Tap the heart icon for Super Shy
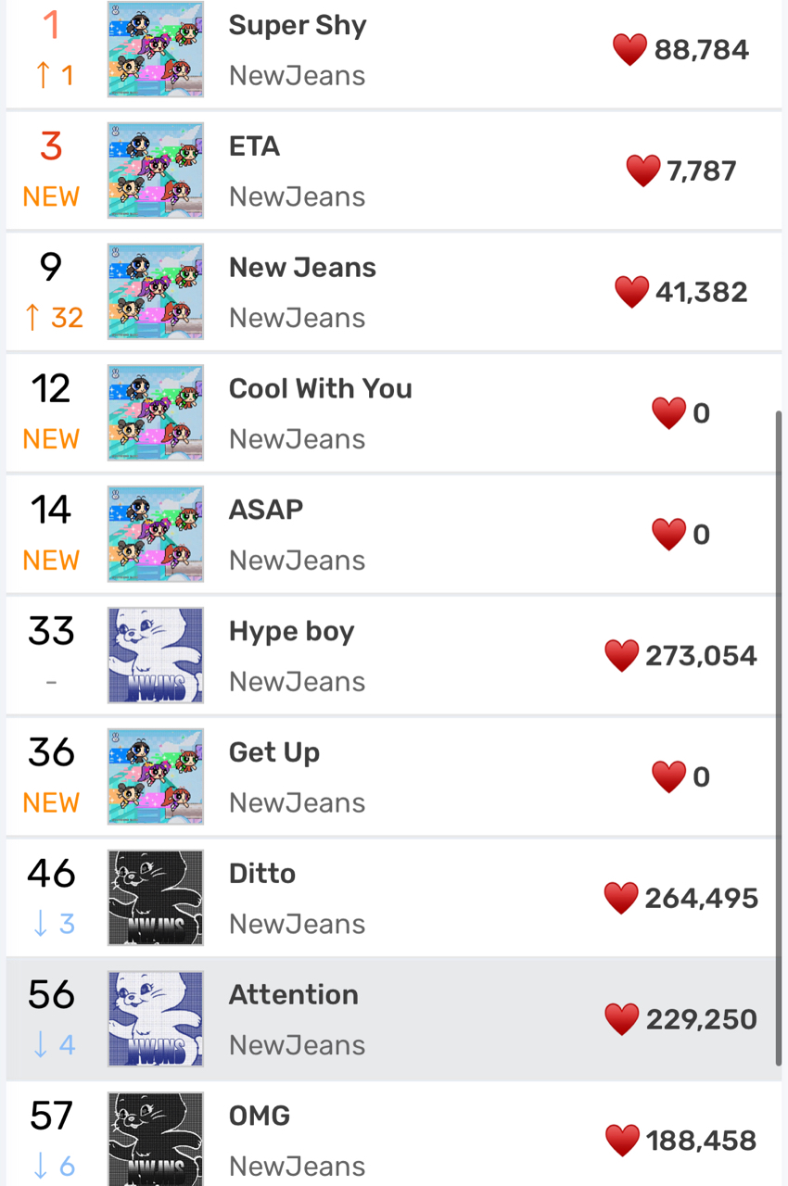Screen dimensions: 788x1186 pyautogui.click(x=629, y=50)
